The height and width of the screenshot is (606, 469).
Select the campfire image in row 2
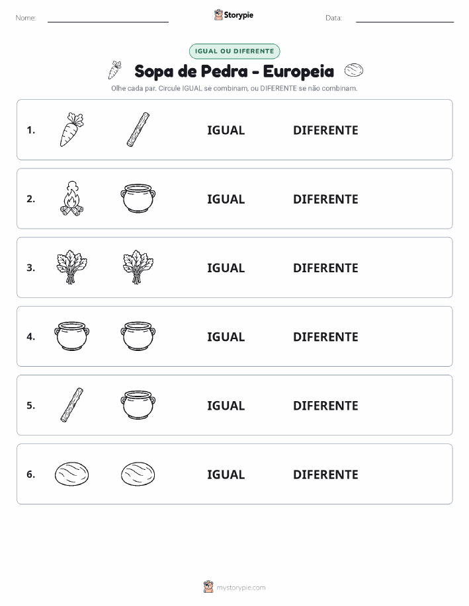[x=71, y=198]
